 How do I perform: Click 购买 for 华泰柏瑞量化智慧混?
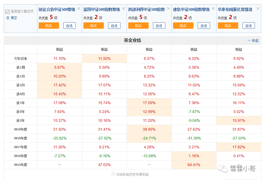[228, 25]
